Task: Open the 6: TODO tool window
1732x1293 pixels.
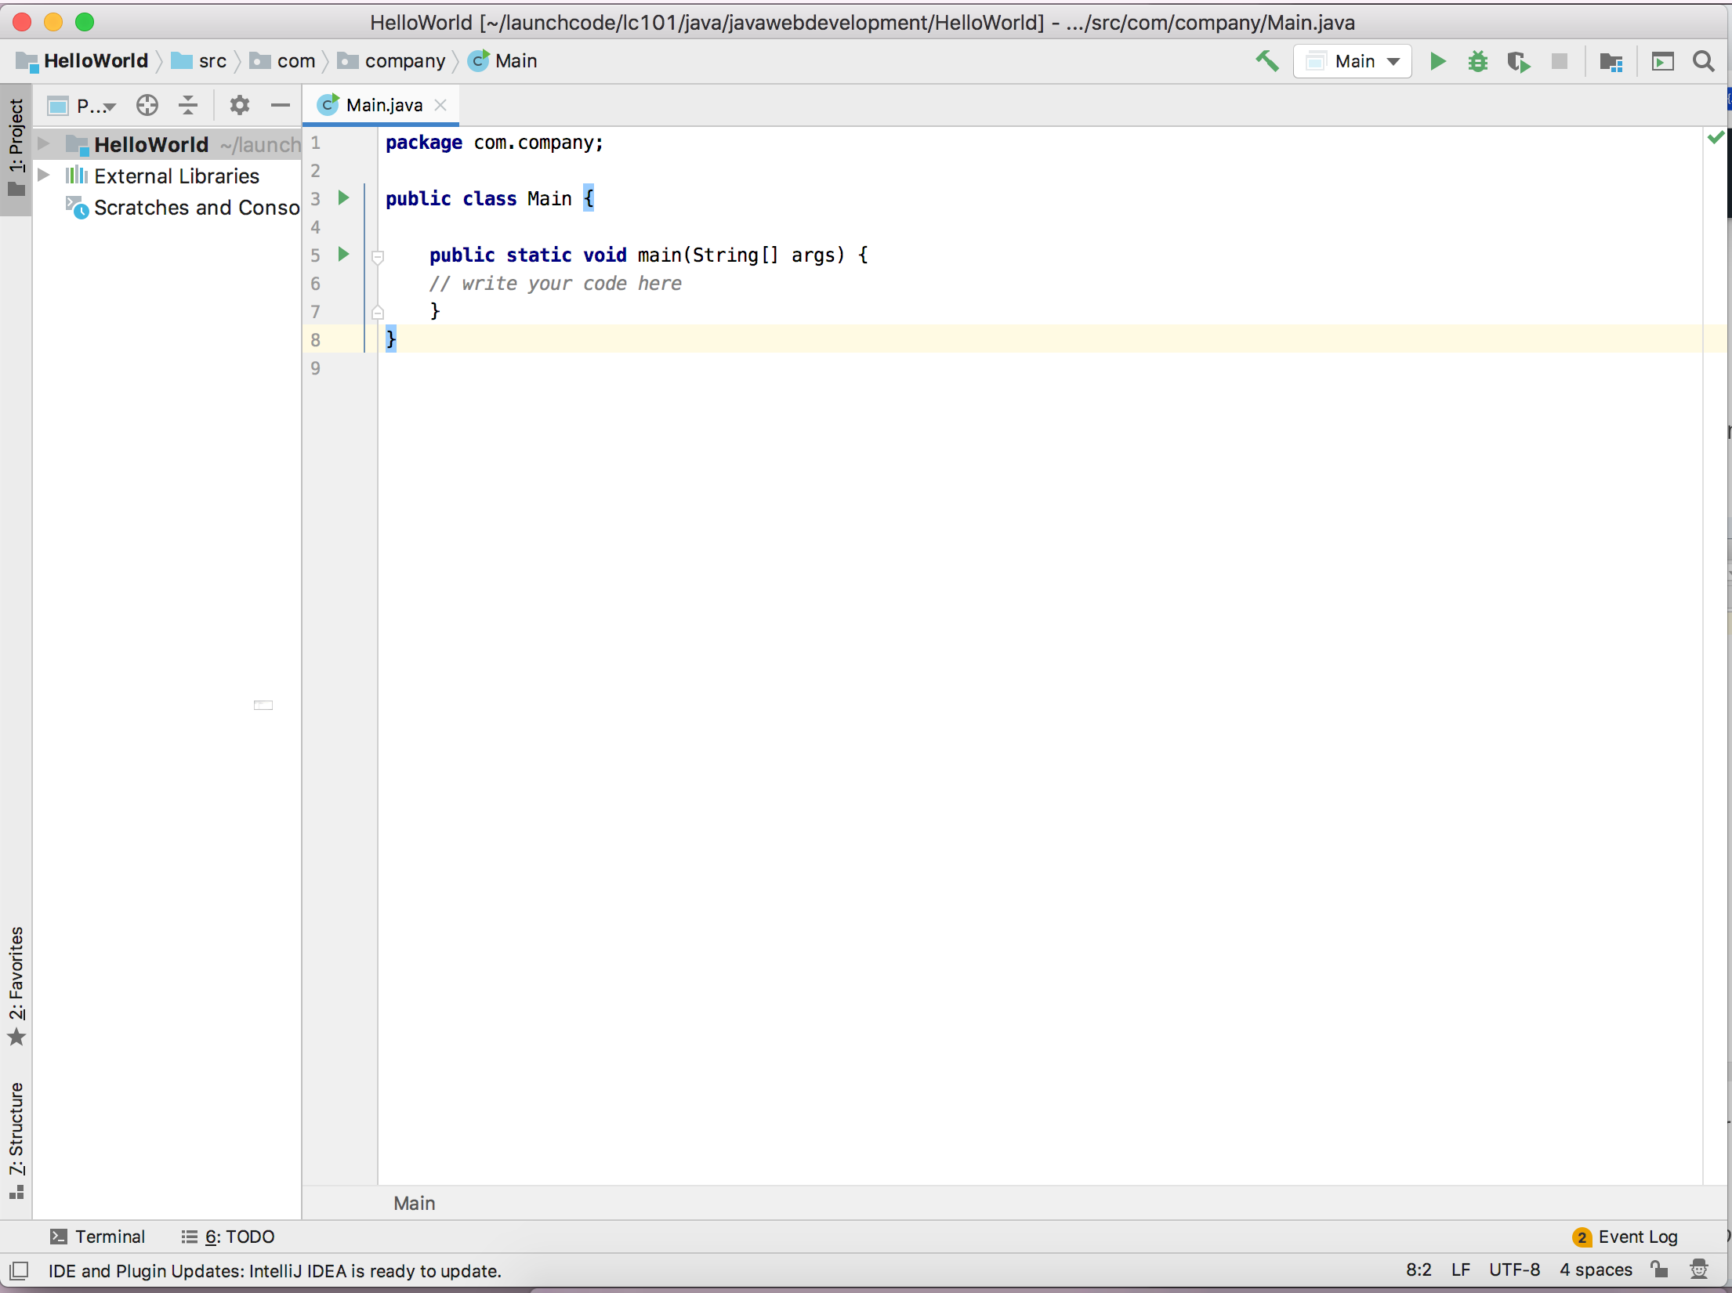Action: (228, 1237)
